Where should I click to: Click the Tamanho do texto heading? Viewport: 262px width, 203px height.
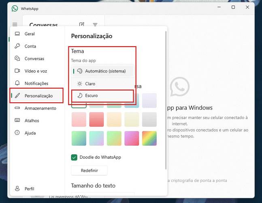point(93,186)
